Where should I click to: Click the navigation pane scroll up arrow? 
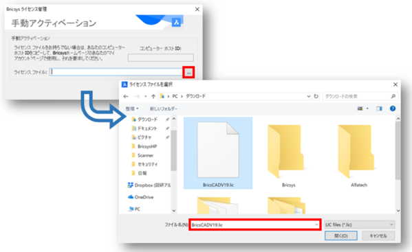point(174,119)
